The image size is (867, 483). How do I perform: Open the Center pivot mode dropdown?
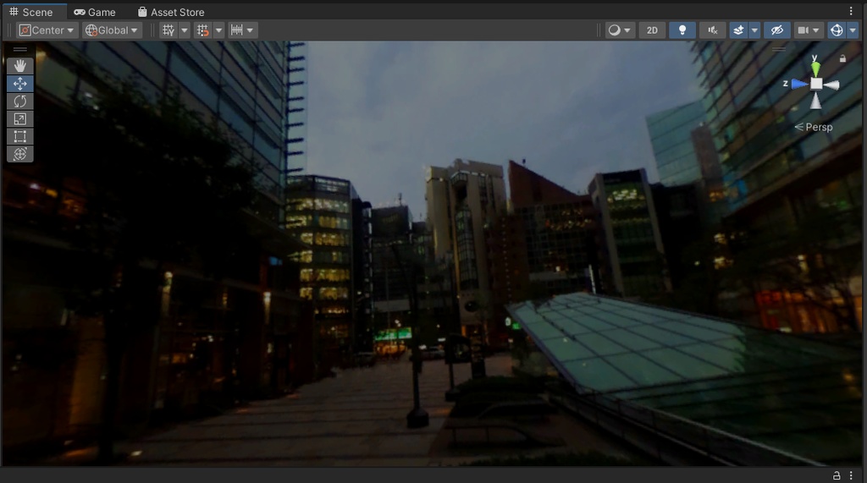tap(47, 30)
